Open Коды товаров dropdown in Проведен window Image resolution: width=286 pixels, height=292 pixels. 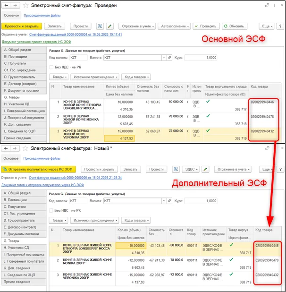coord(136,77)
